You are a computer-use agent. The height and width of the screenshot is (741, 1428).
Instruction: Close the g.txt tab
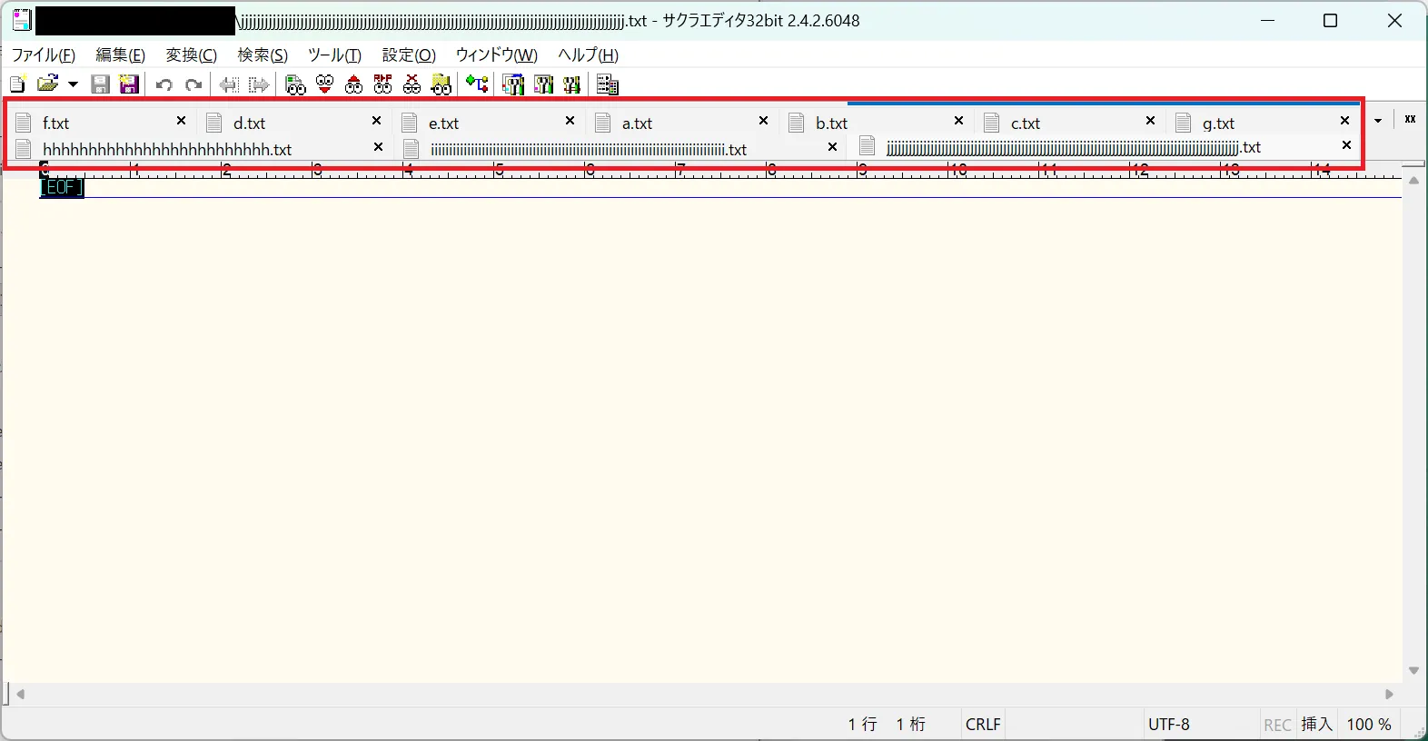click(x=1345, y=121)
